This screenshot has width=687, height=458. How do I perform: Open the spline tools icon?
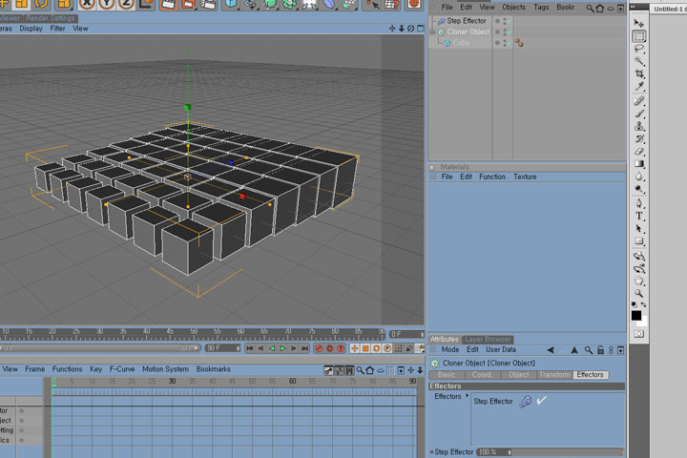(x=251, y=4)
